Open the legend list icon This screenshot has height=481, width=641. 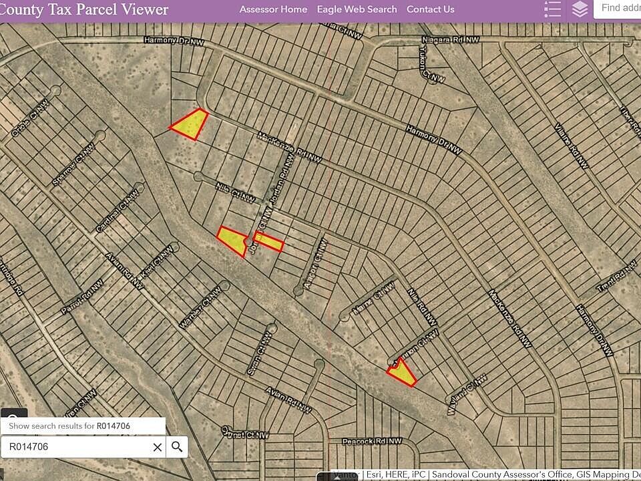pos(552,9)
